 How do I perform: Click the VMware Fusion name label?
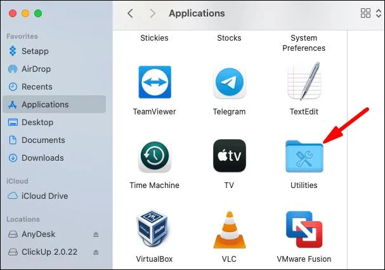click(x=304, y=259)
